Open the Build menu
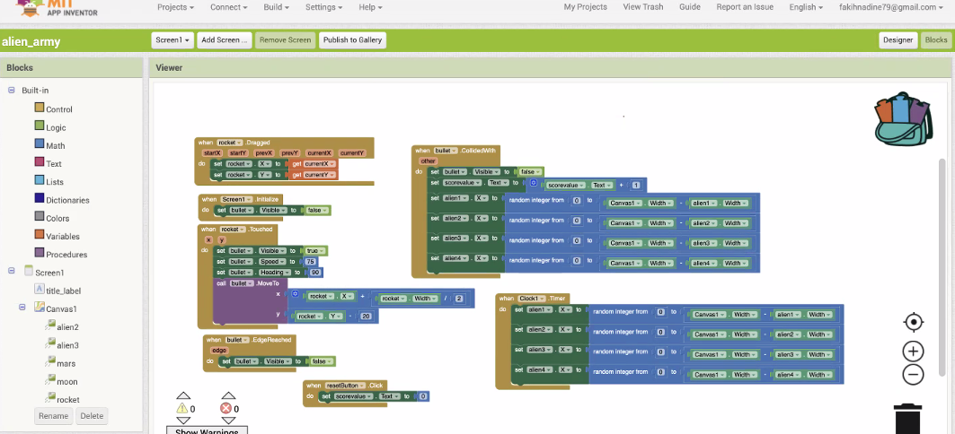 276,7
